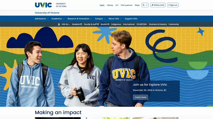Open the 2SLGBTQIA+ link
This screenshot has height=119, width=213.
142,24
